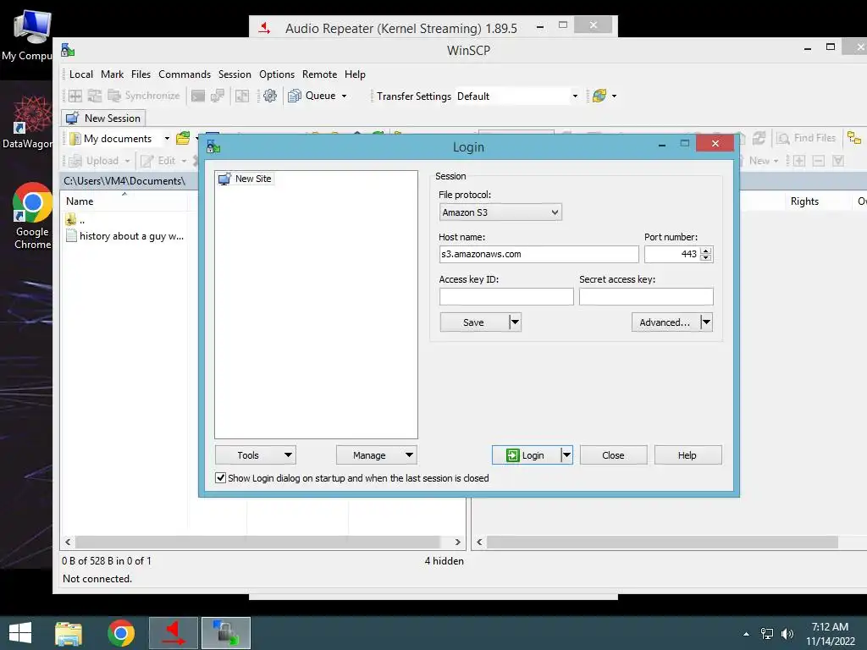This screenshot has height=650, width=867.
Task: Click the Secret access key field
Action: point(646,296)
